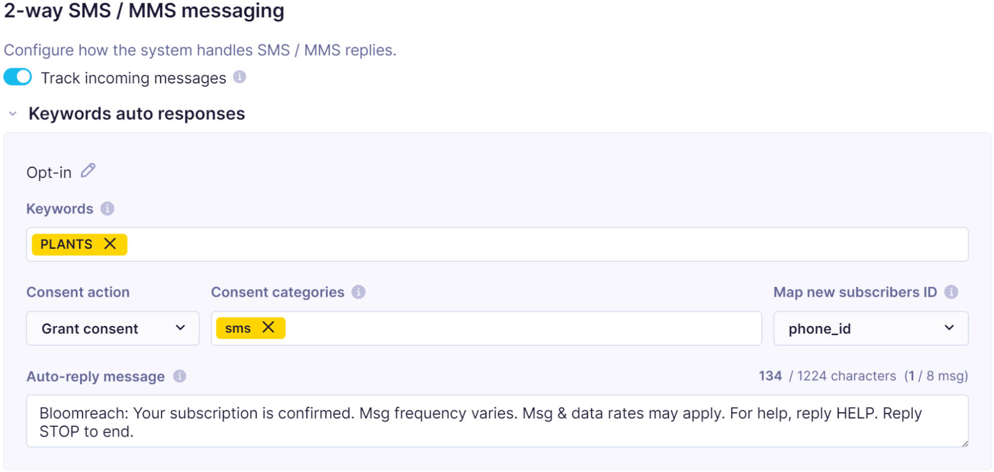Screen dimensions: 994x472
Task: Click the Keywords auto responses heading
Action: (x=137, y=114)
